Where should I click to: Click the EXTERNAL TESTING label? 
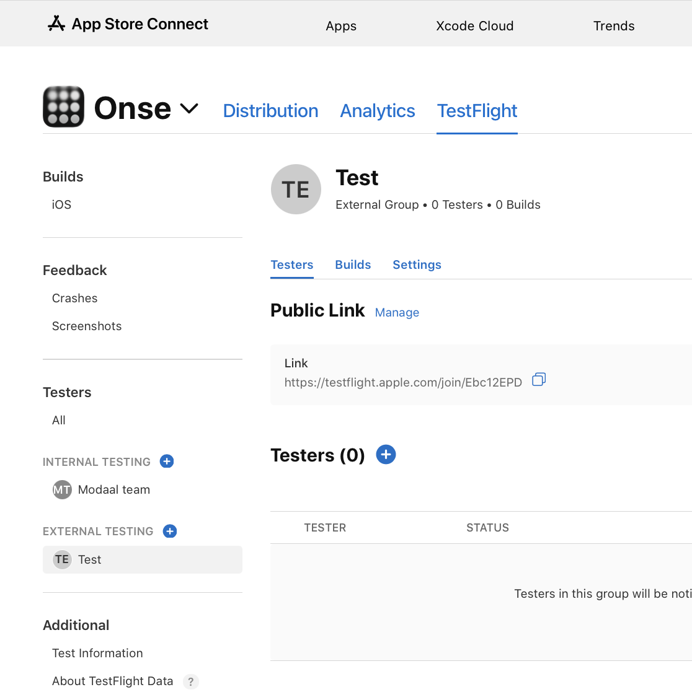pyautogui.click(x=98, y=532)
